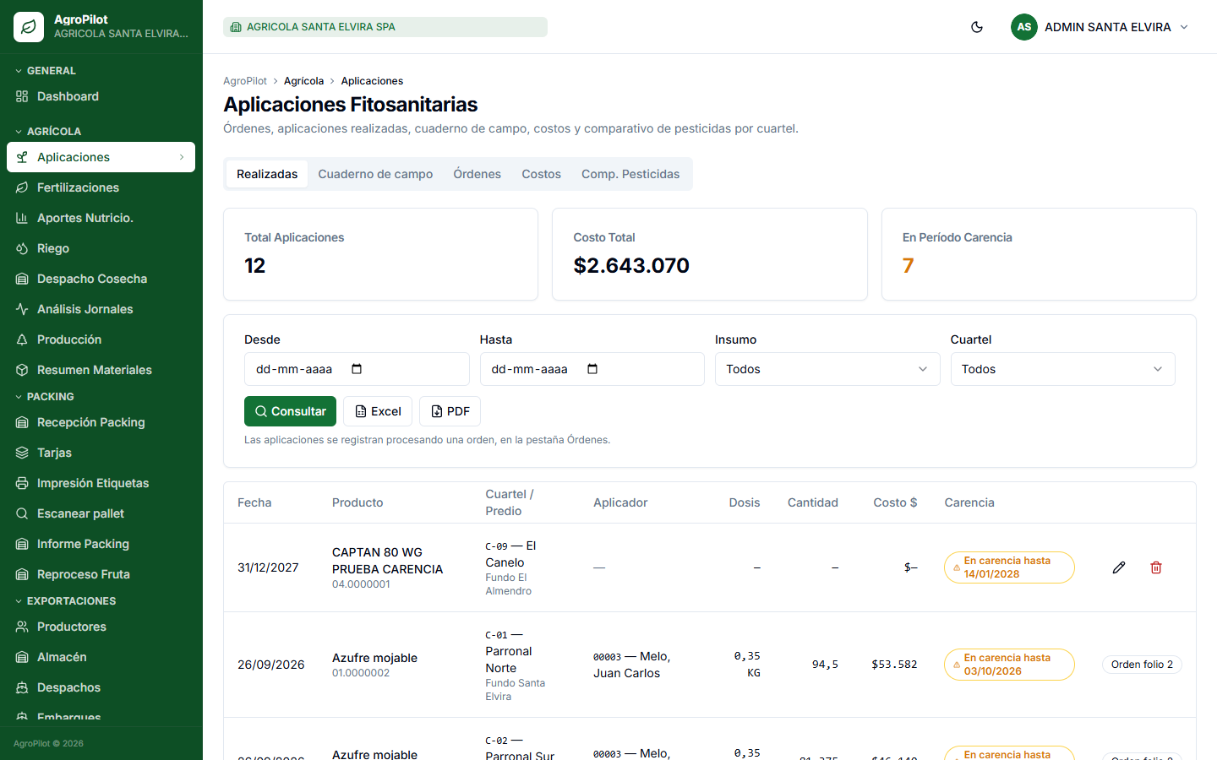Click the Despacho Cosecha sidebar icon

click(x=22, y=279)
